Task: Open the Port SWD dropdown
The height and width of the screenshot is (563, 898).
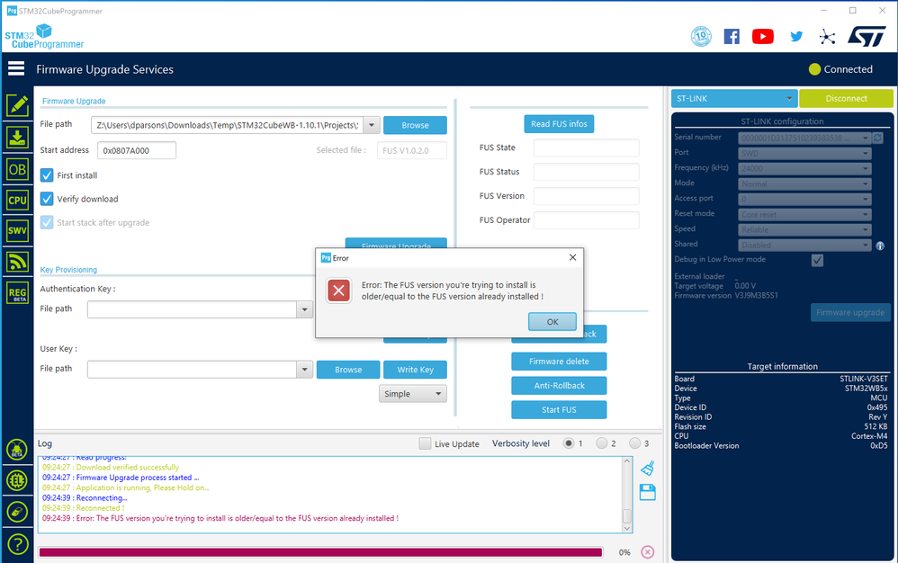Action: coord(804,153)
